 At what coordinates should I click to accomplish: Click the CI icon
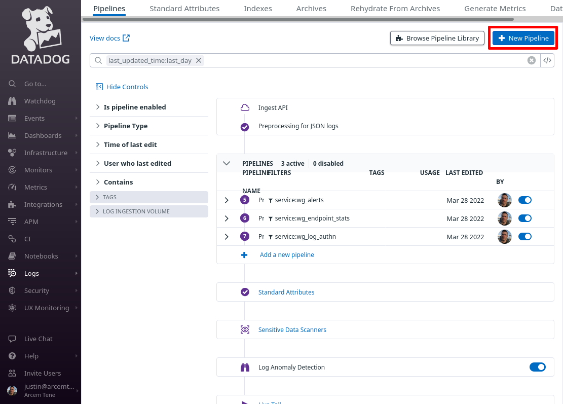click(x=12, y=239)
